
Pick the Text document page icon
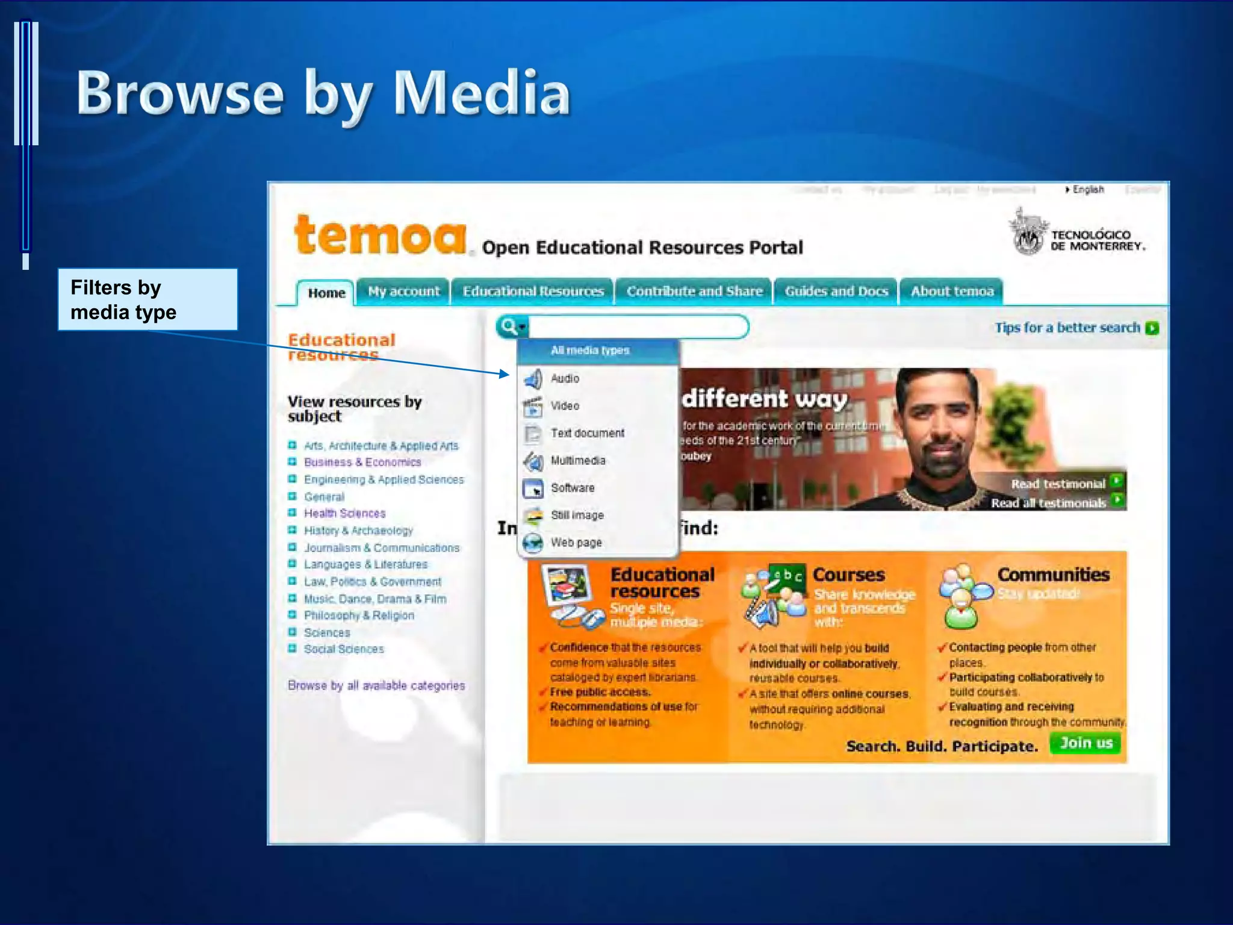[533, 434]
